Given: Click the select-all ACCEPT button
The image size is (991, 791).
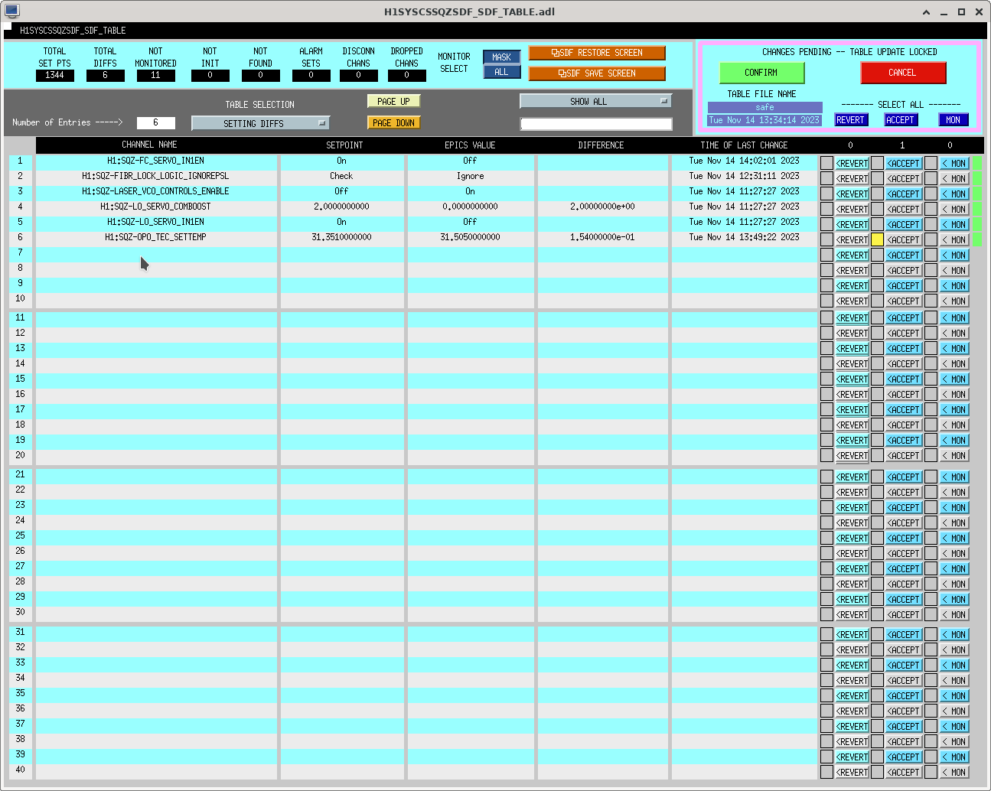Looking at the screenshot, I should coord(901,120).
